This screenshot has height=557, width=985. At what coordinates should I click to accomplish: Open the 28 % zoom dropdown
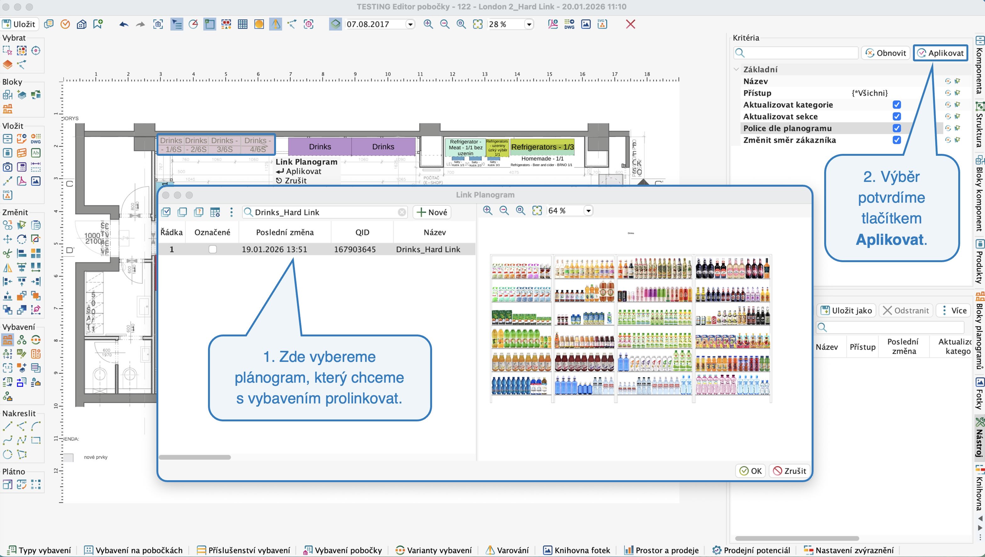click(x=529, y=25)
